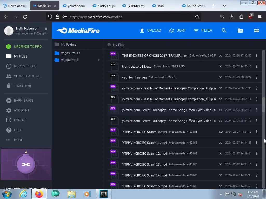The height and width of the screenshot is (199, 266).
Task: Click the file list vertical scrollbar
Action: click(x=263, y=105)
